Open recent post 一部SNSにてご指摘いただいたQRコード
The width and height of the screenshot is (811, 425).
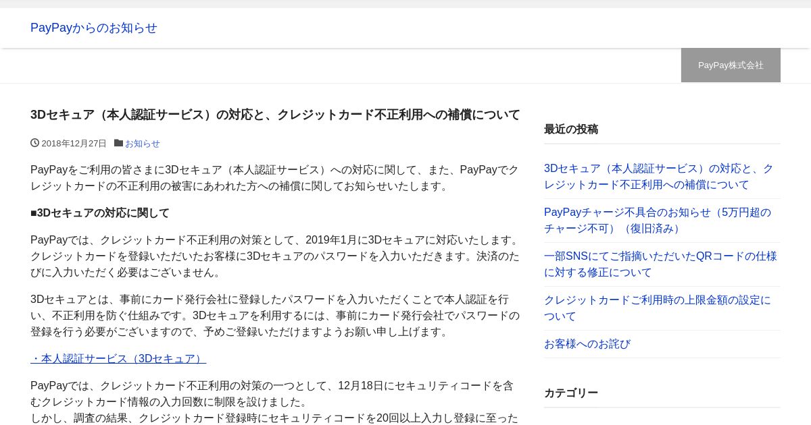[x=660, y=264]
